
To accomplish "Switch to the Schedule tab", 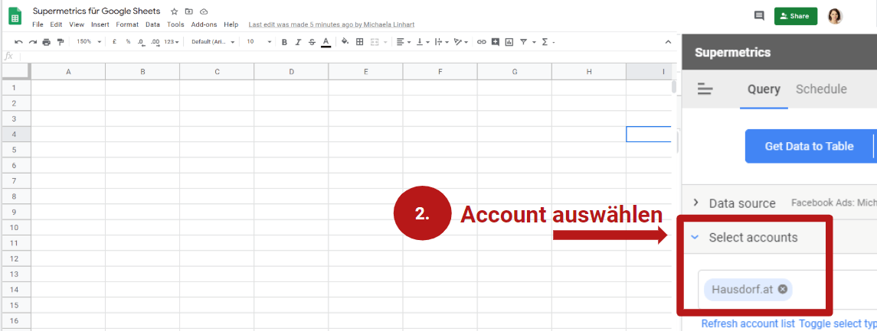I will click(x=821, y=89).
